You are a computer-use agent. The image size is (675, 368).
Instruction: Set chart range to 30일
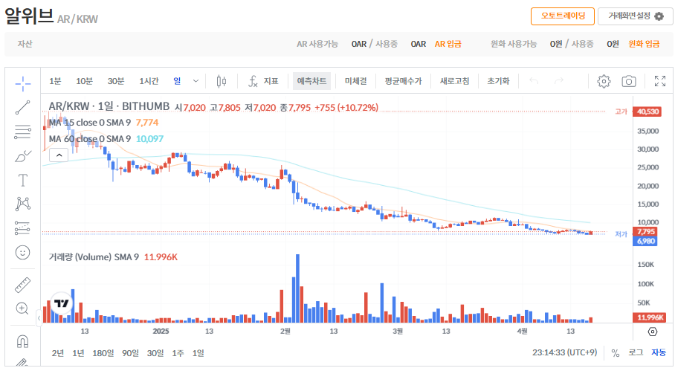155,353
